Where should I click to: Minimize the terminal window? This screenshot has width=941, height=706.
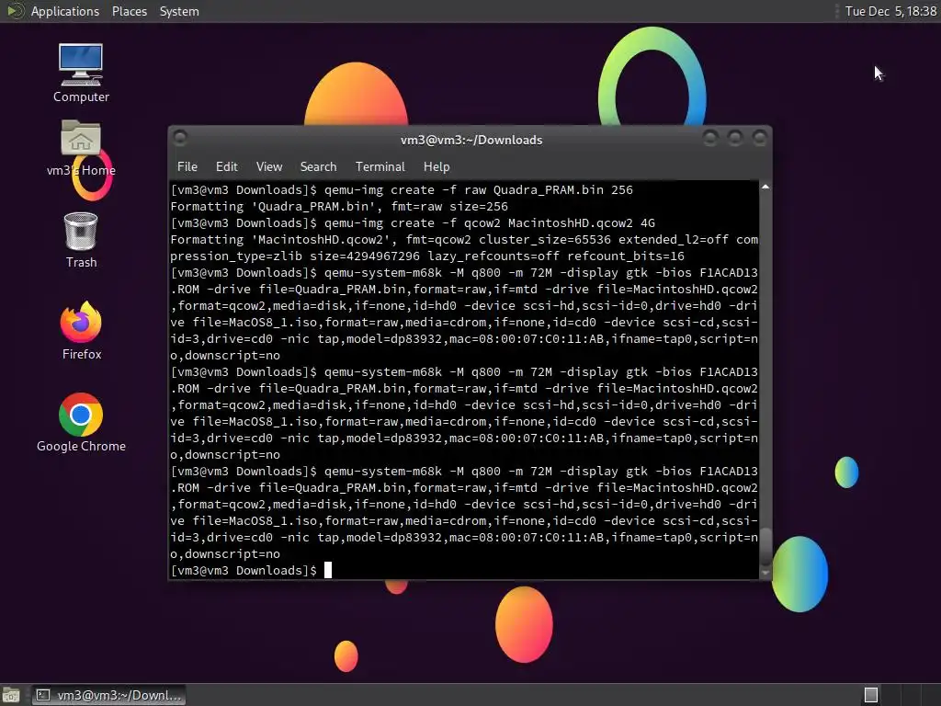tap(710, 139)
